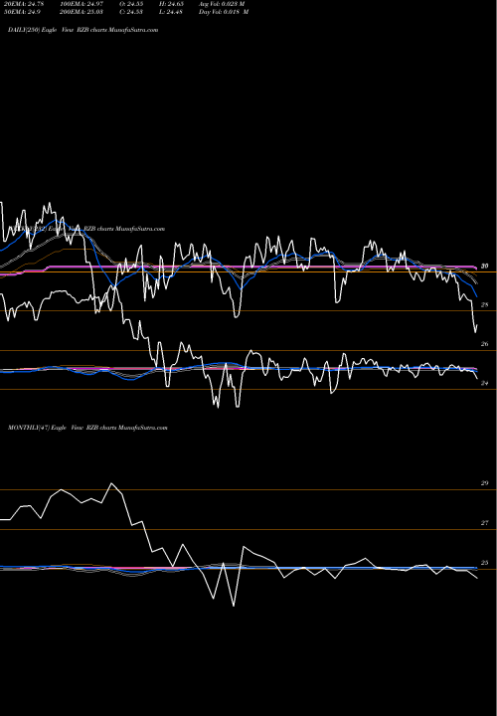Click the 28 price axis label

pyautogui.click(x=485, y=305)
